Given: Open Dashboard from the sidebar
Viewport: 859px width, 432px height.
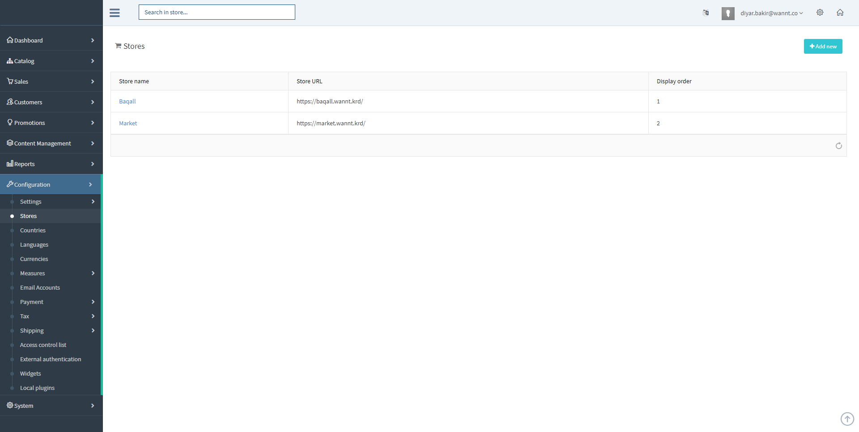Looking at the screenshot, I should 29,40.
